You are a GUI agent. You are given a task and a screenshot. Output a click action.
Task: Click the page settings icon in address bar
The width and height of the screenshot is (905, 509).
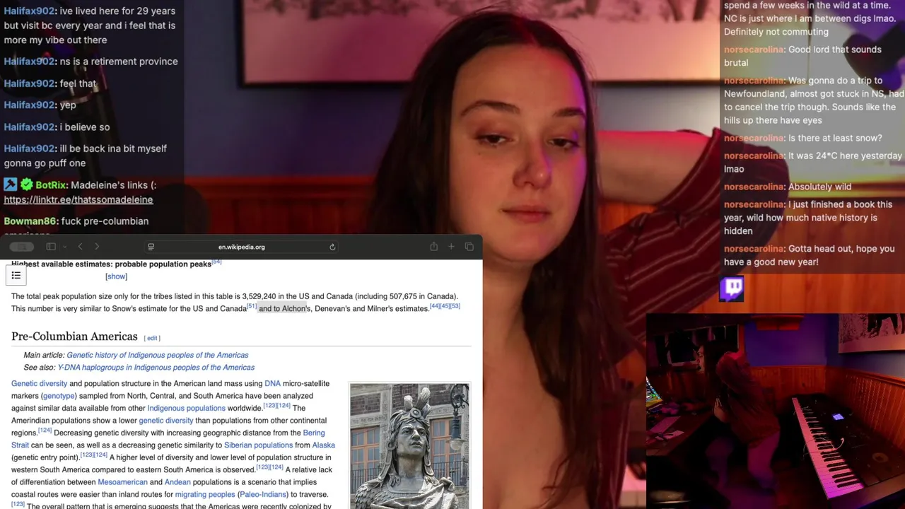coord(151,247)
